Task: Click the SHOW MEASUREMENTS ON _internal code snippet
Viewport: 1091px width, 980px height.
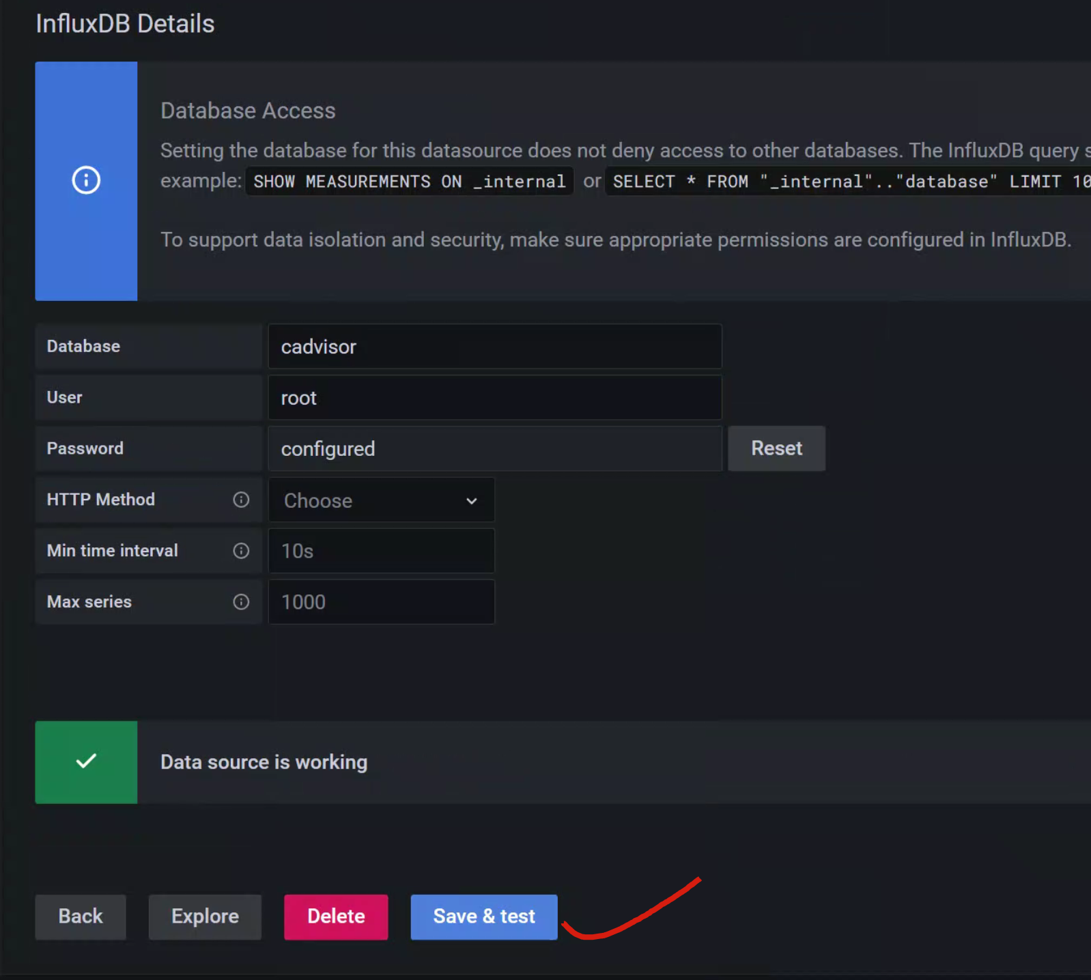Action: point(409,182)
